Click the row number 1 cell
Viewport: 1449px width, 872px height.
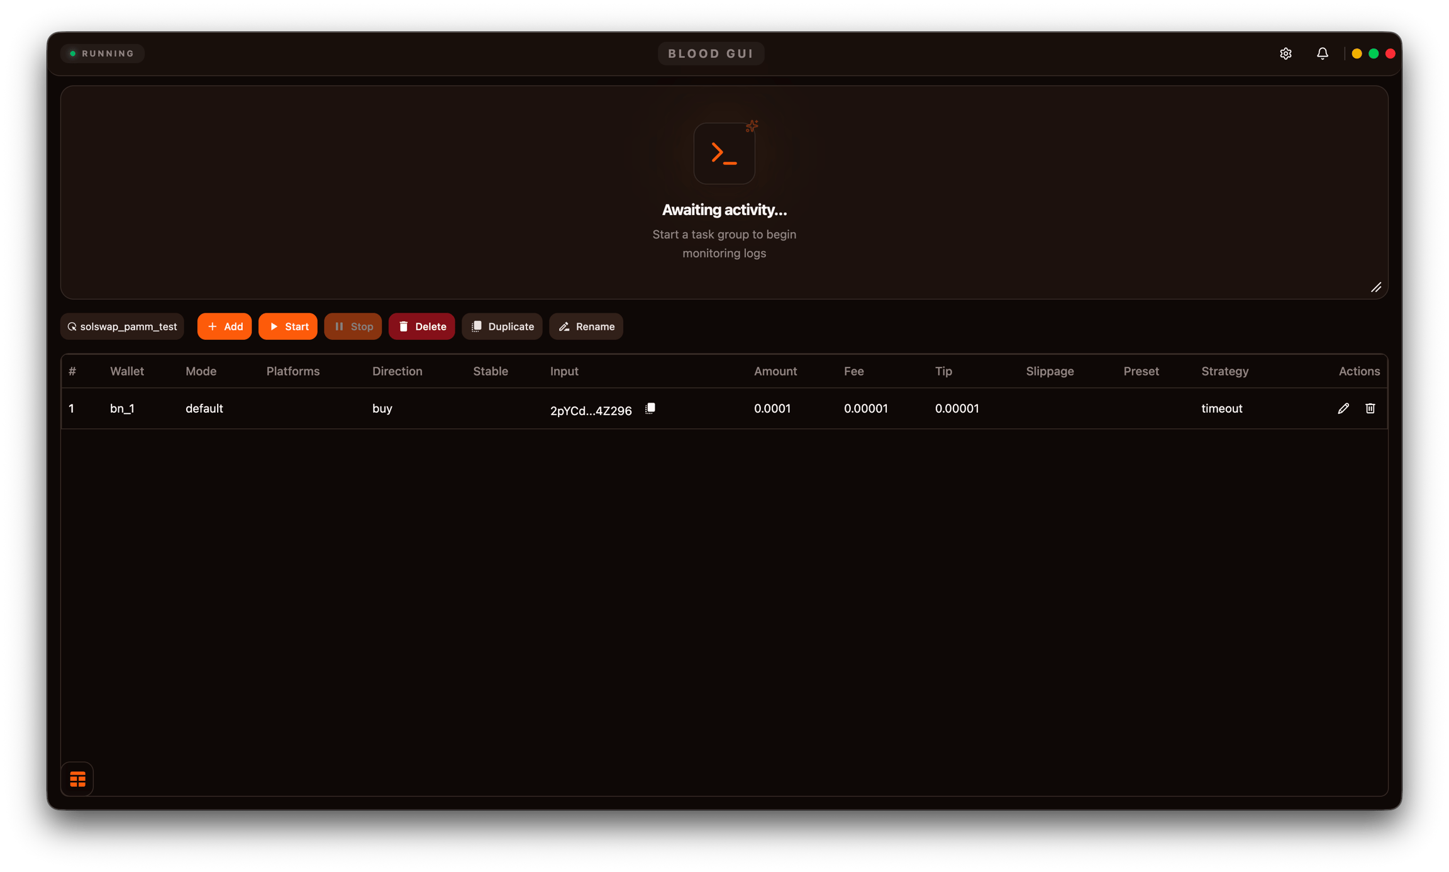point(72,408)
